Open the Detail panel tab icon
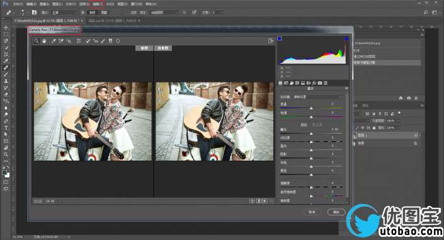 (x=292, y=83)
